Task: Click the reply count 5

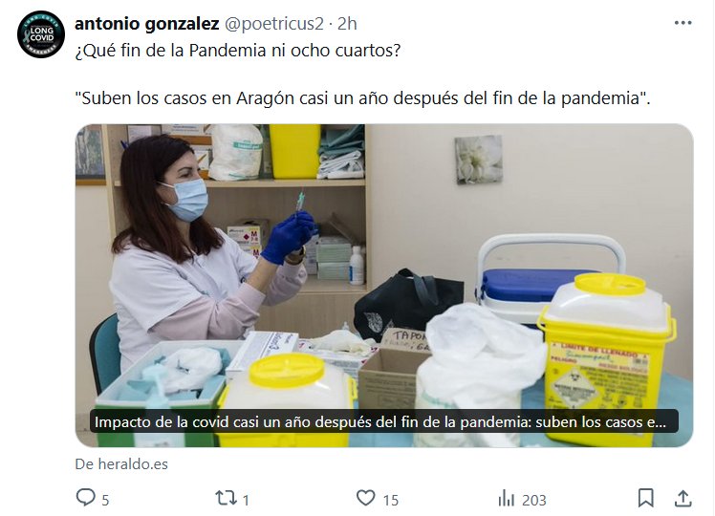Action: coord(105,500)
